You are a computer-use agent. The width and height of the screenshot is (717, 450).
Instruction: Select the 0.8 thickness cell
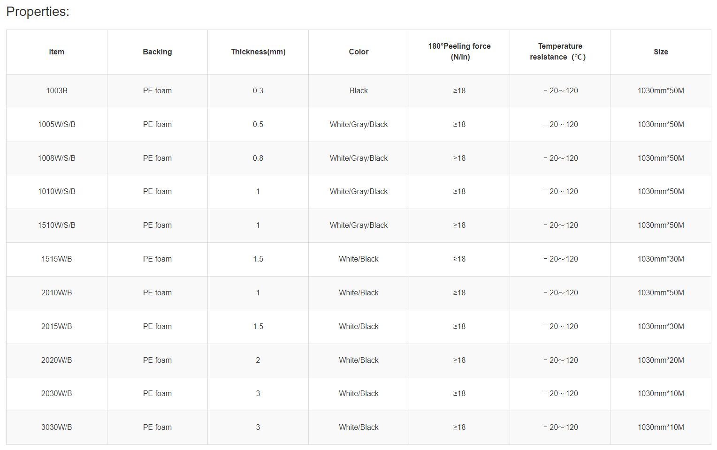pos(258,158)
